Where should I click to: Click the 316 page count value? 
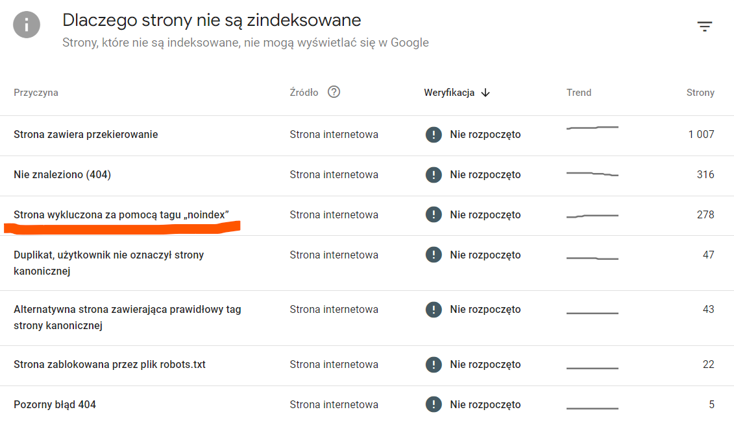pos(705,175)
